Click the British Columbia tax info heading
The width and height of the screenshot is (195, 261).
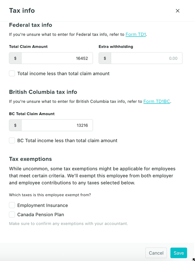43,92
